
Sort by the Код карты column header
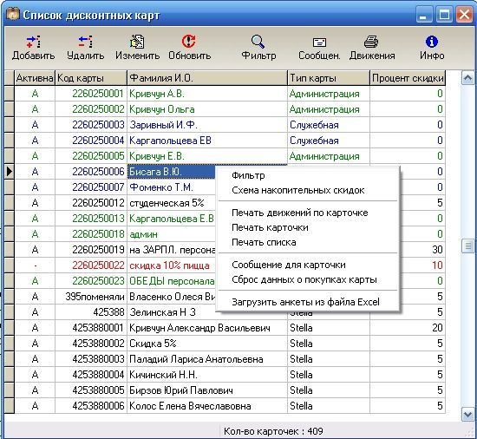[x=91, y=78]
